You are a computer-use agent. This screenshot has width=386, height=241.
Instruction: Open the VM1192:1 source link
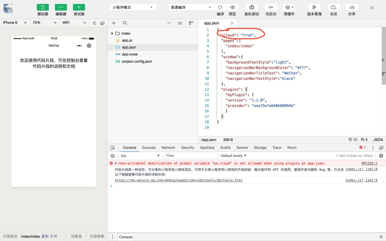(x=369, y=163)
